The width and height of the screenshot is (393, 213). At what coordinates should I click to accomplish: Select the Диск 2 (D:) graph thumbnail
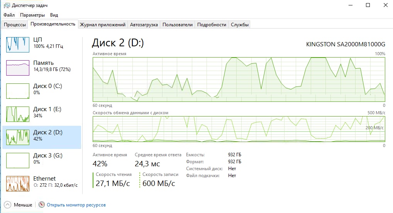pos(17,137)
